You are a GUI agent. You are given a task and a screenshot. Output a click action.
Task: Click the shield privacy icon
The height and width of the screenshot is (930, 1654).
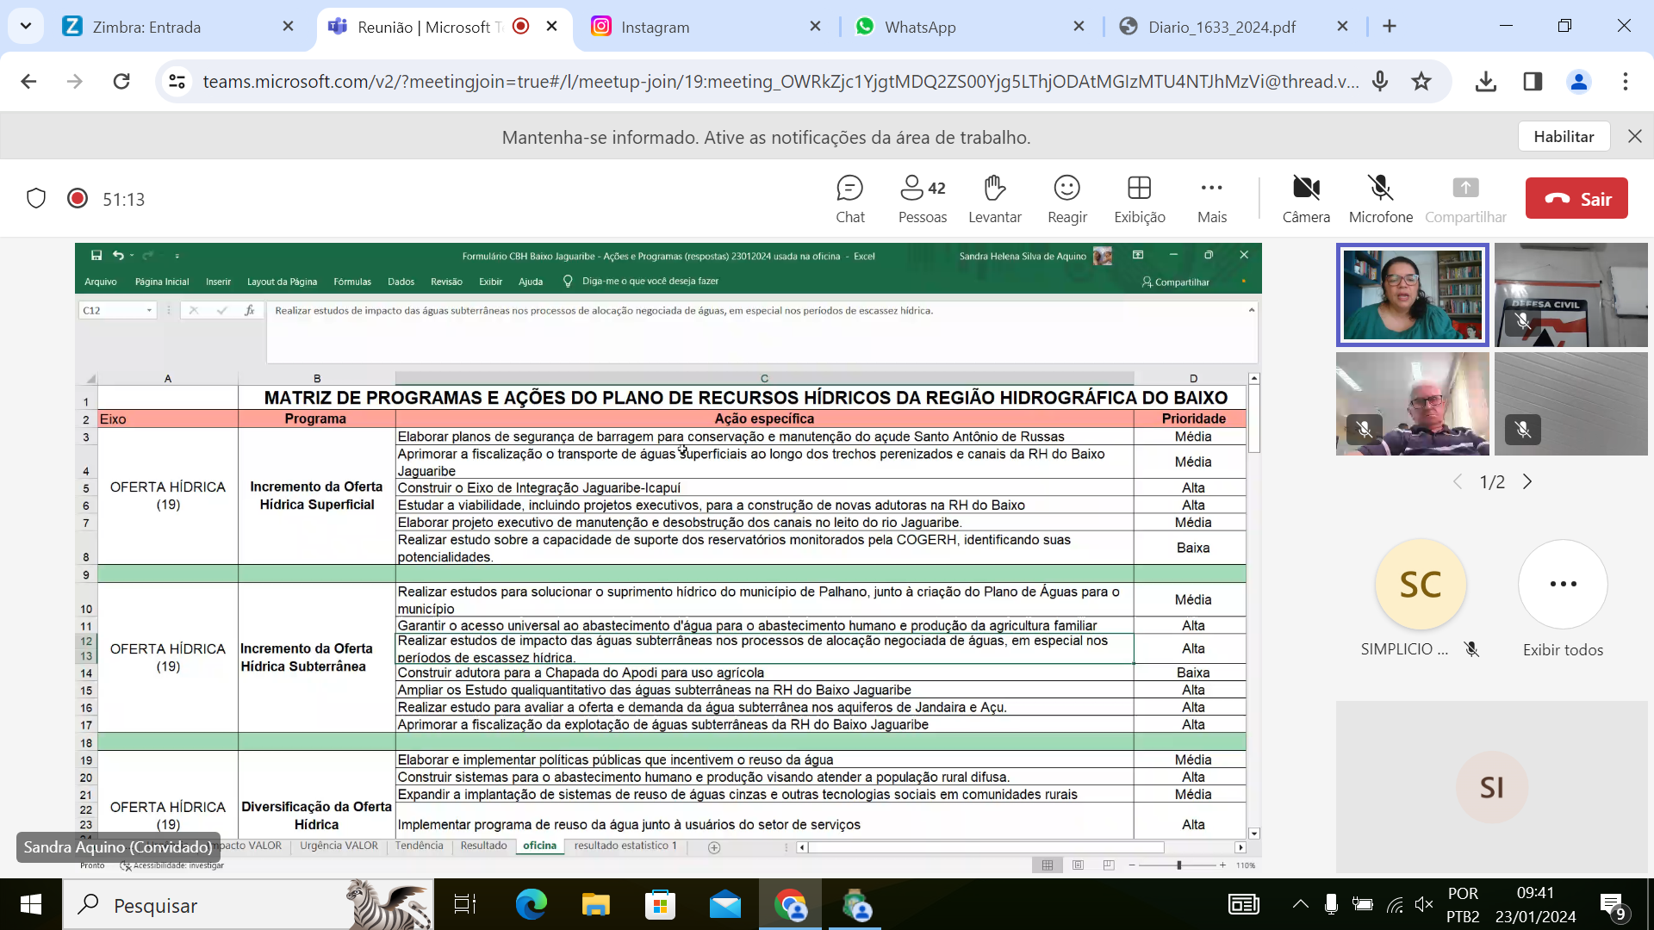click(x=36, y=199)
